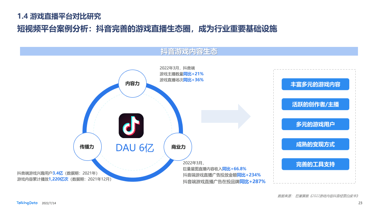Select the 商业力 circle node

coord(178,147)
